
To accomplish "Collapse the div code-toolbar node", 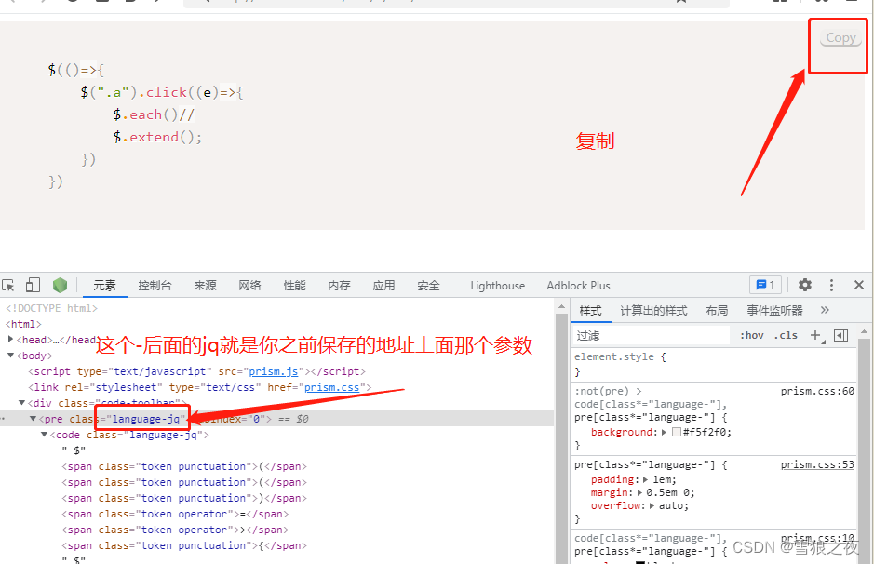I will 21,402.
